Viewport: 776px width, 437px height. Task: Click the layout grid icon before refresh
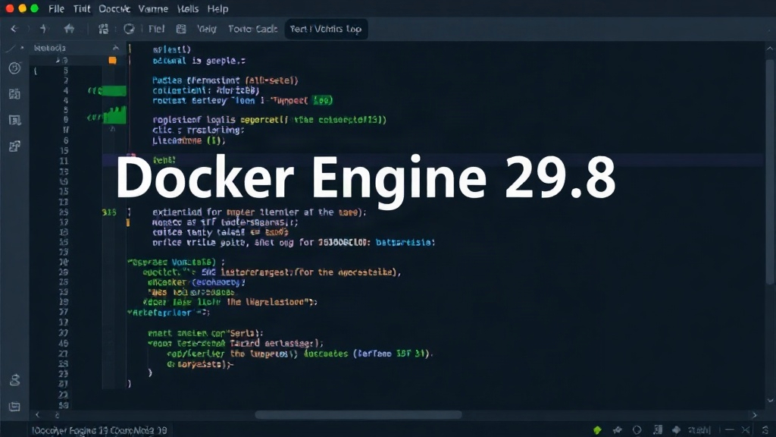point(103,30)
